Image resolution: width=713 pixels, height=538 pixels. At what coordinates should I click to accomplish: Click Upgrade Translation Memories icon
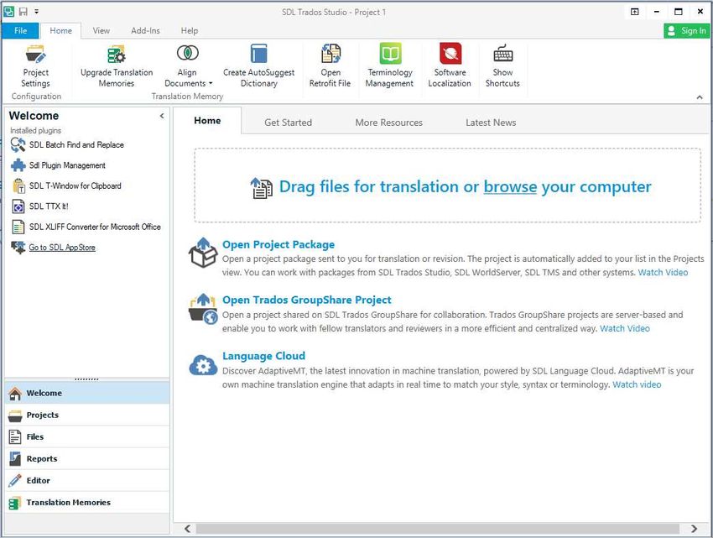point(117,55)
